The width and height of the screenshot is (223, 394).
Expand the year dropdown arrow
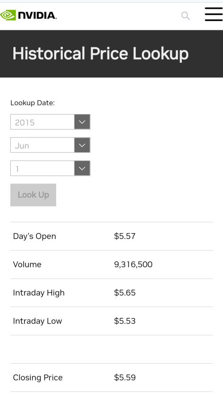82,122
